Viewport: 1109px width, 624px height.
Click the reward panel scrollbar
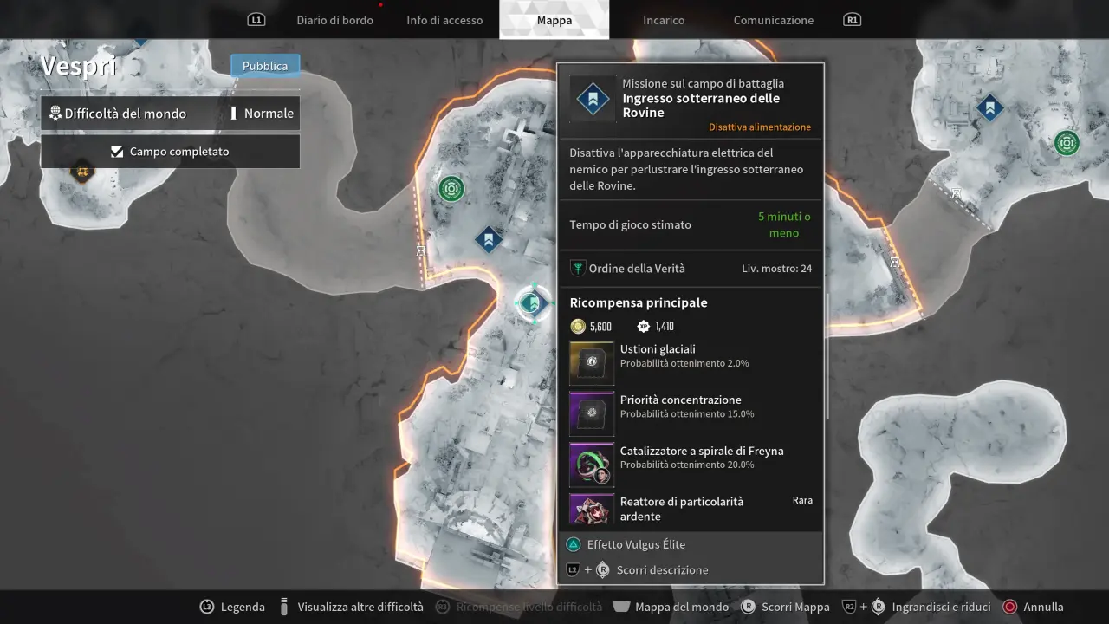click(828, 357)
